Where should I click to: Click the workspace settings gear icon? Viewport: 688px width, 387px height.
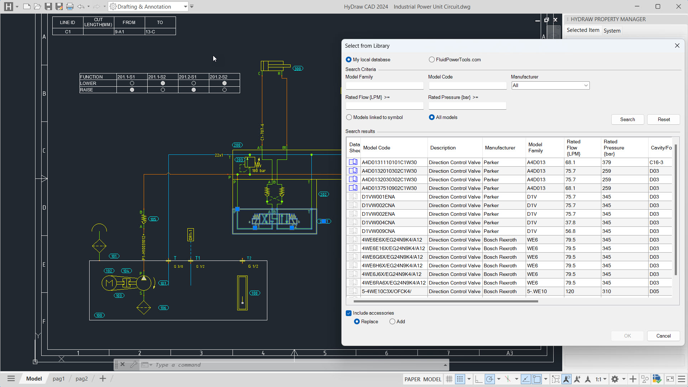(x=615, y=379)
